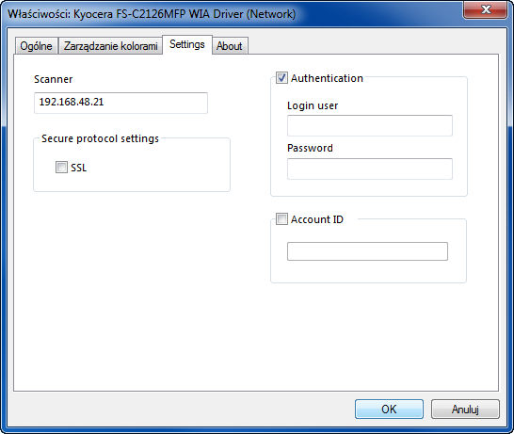Click the Account ID label text
This screenshot has width=514, height=434.
317,219
